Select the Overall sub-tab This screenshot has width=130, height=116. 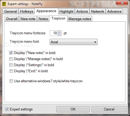click(x=12, y=19)
